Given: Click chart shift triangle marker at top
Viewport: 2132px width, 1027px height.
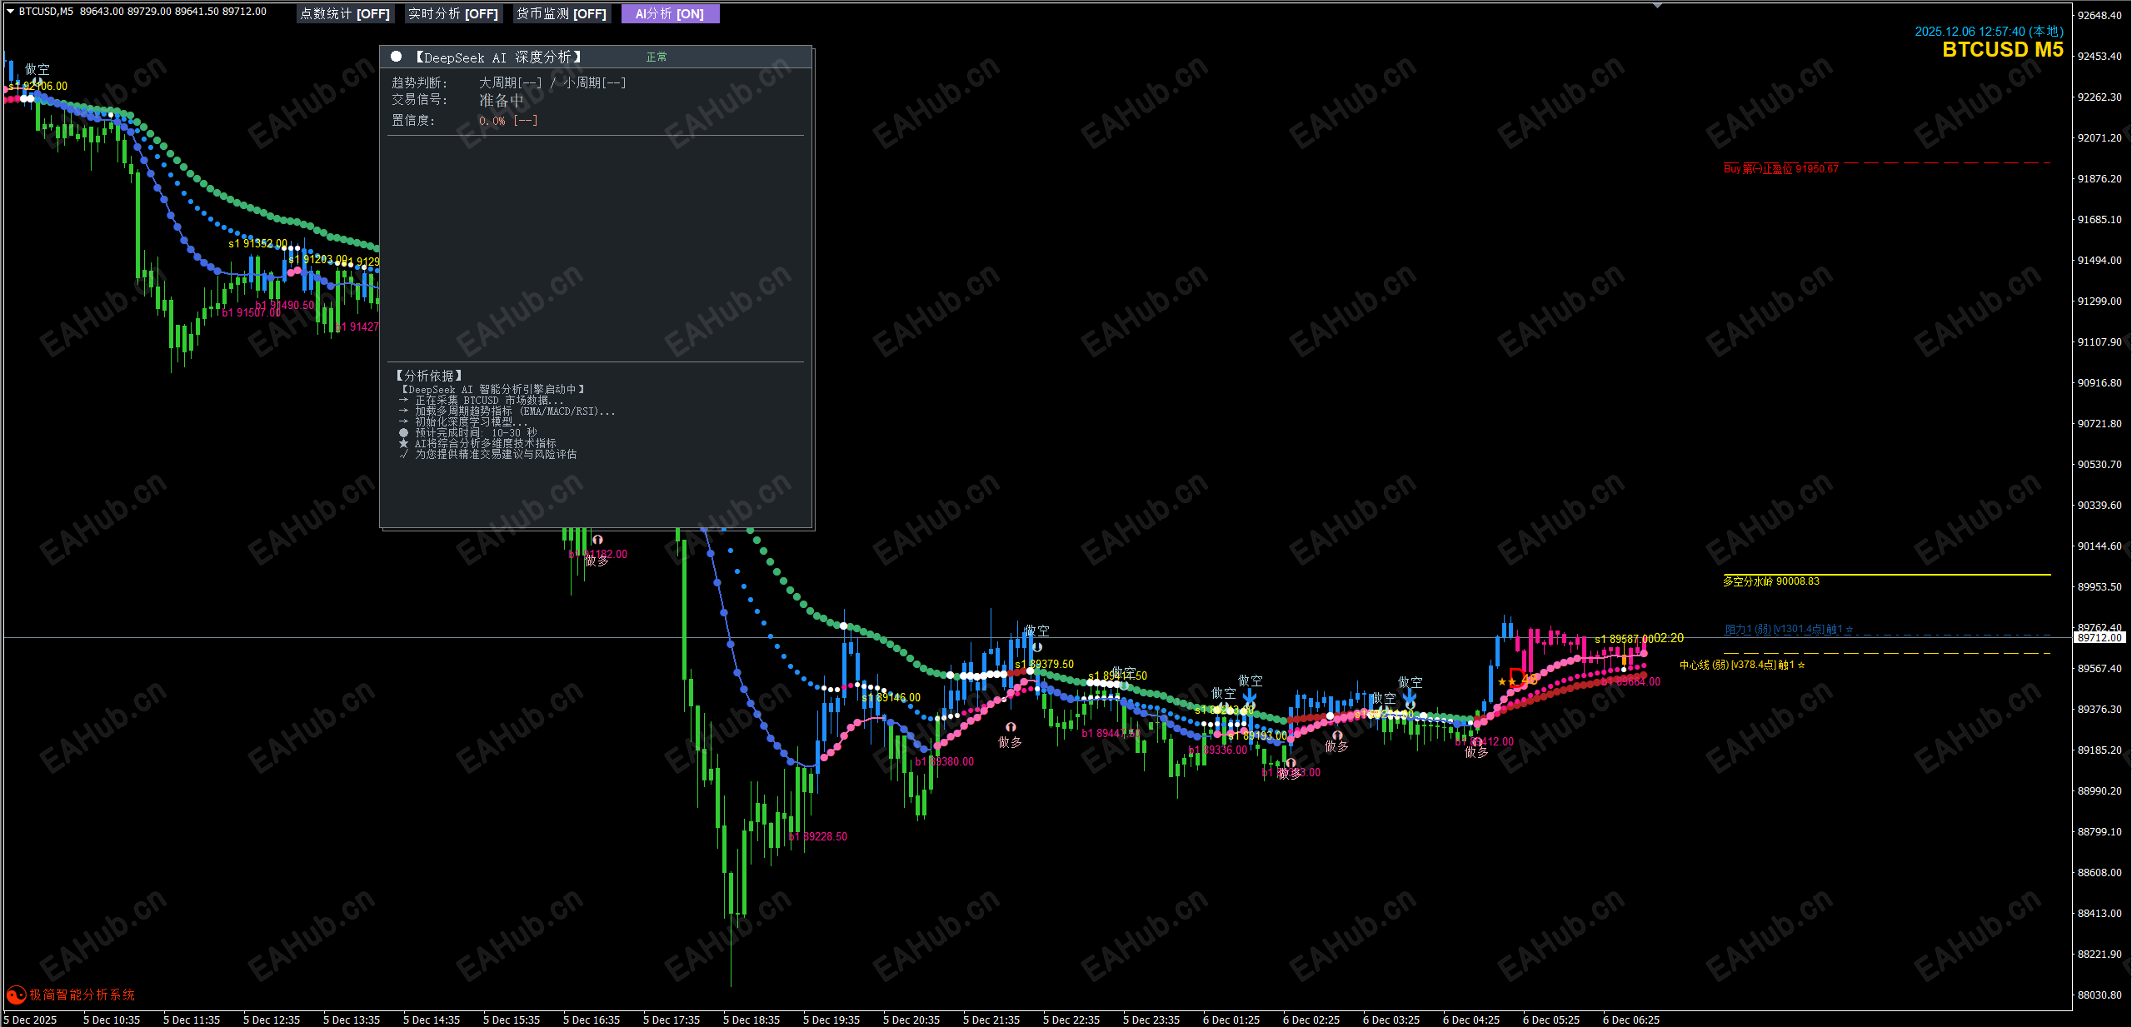Looking at the screenshot, I should tap(1657, 5).
